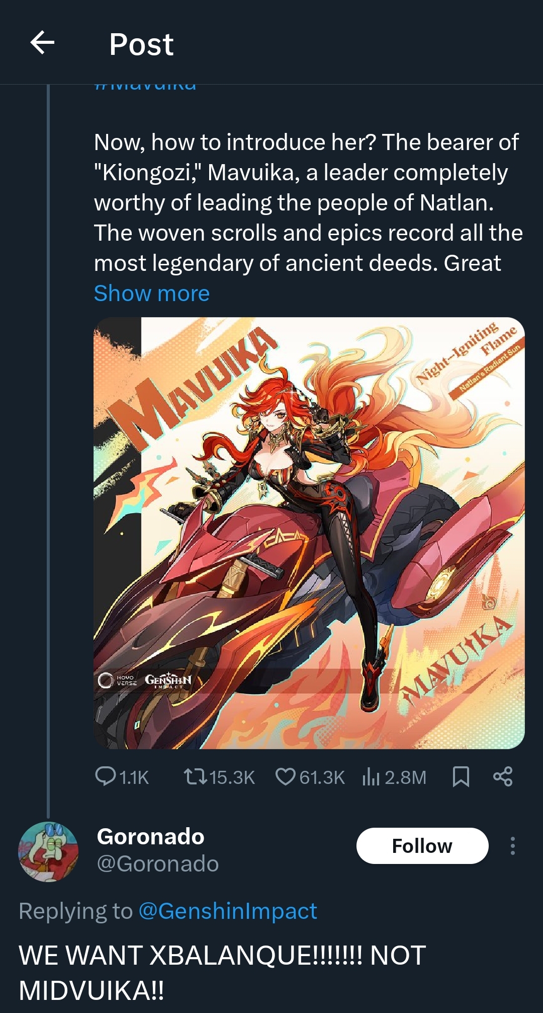Follow the Goronado account

(x=422, y=846)
